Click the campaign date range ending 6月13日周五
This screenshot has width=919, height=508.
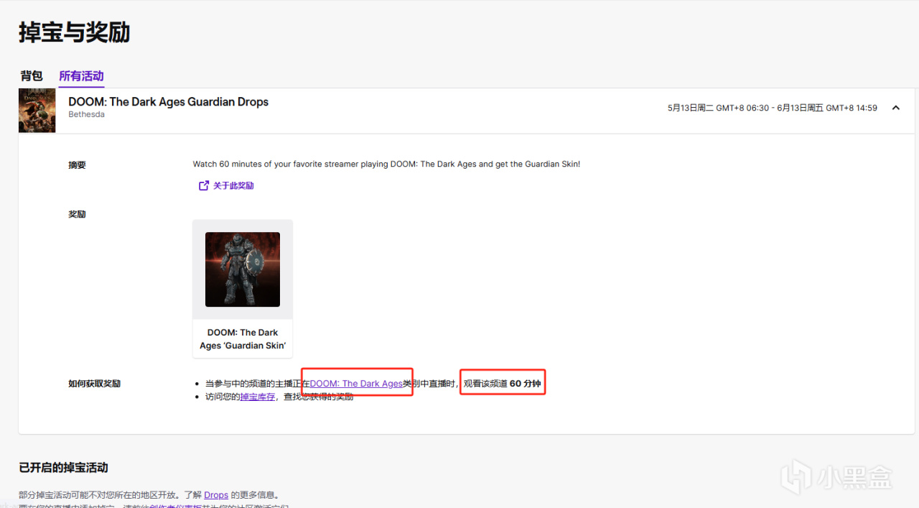[773, 108]
